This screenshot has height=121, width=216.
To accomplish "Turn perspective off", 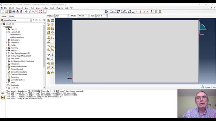I will tap(156, 12).
